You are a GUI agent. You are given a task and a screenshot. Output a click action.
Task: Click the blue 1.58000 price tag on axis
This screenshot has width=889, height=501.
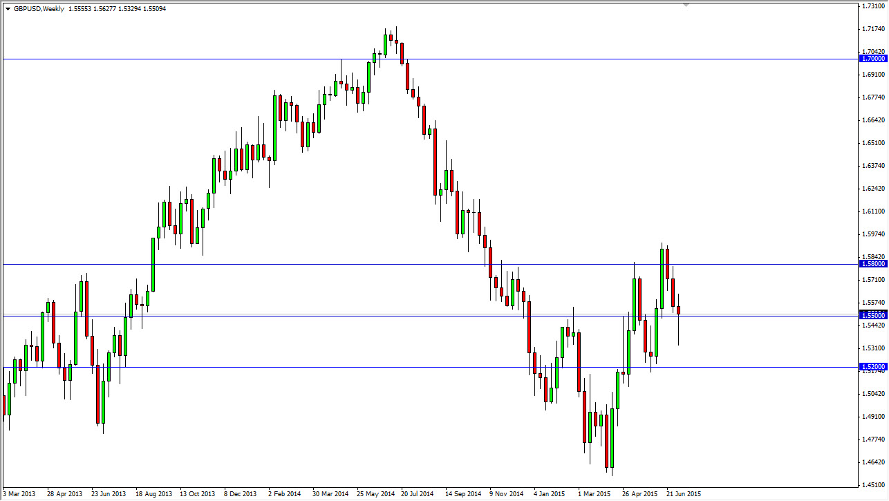pos(872,263)
